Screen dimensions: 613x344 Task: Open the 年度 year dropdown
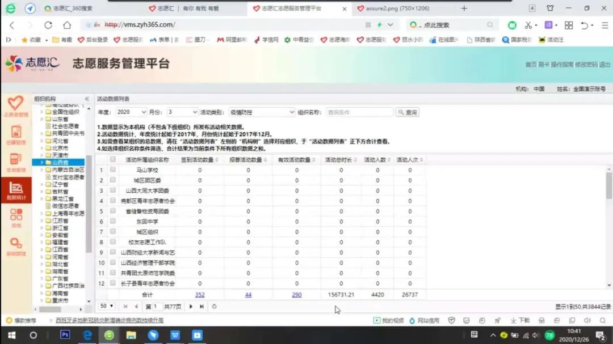[131, 112]
